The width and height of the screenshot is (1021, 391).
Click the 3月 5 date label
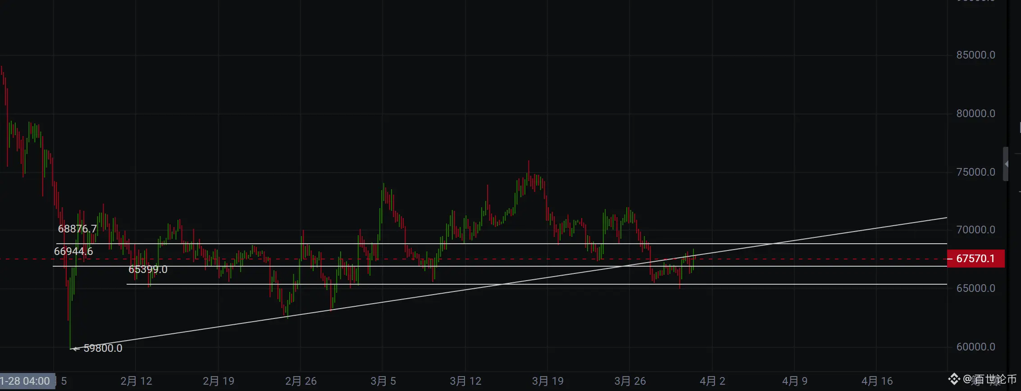[x=383, y=381]
